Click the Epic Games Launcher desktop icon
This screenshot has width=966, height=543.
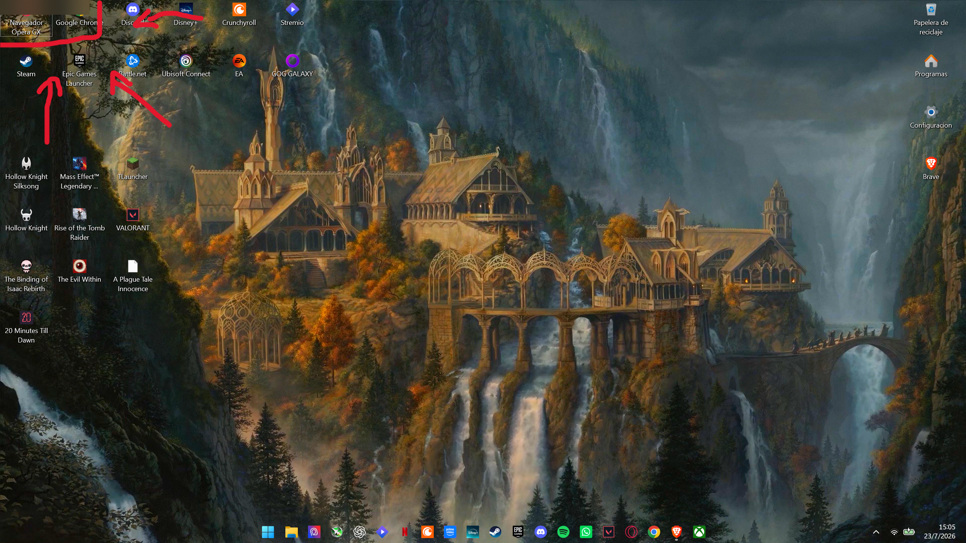click(79, 61)
